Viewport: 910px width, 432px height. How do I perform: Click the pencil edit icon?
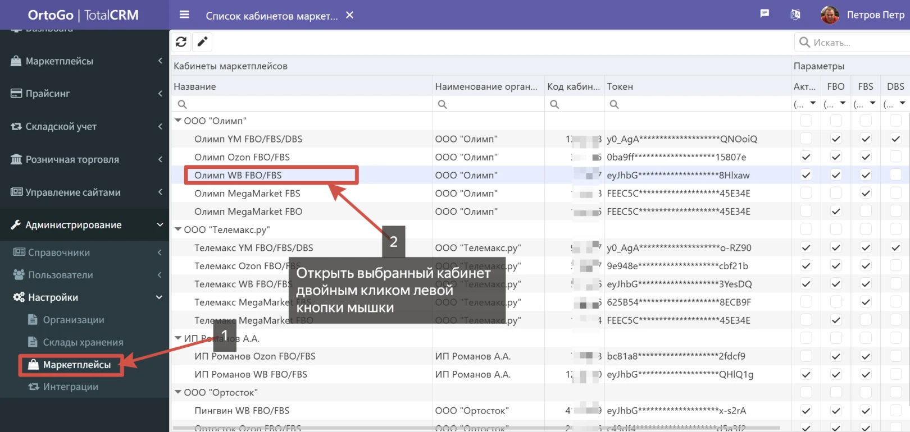point(202,42)
